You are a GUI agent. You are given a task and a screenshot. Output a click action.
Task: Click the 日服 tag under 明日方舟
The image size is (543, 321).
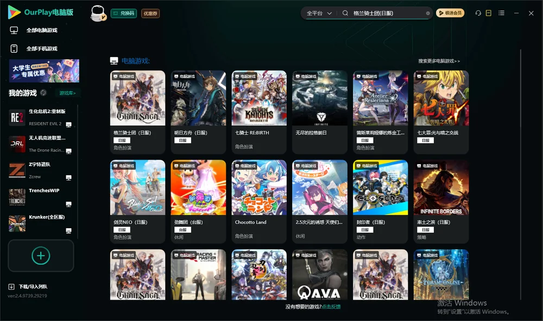182,140
